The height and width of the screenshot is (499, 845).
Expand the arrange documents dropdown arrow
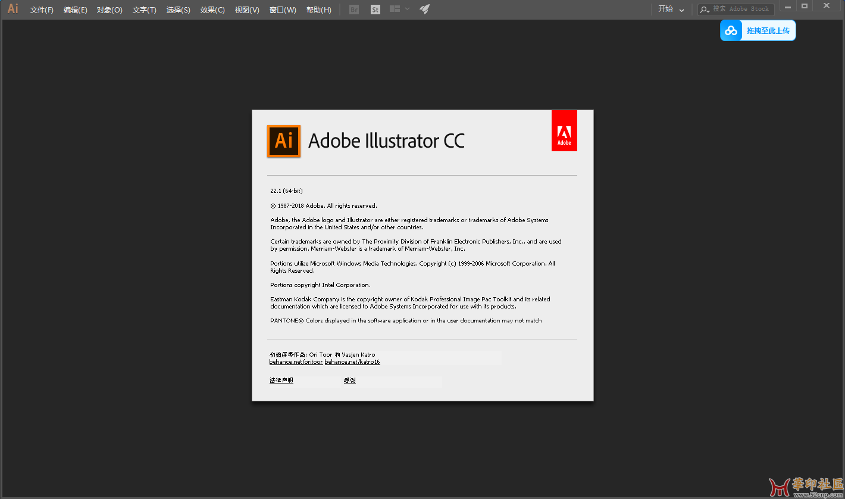click(x=407, y=9)
